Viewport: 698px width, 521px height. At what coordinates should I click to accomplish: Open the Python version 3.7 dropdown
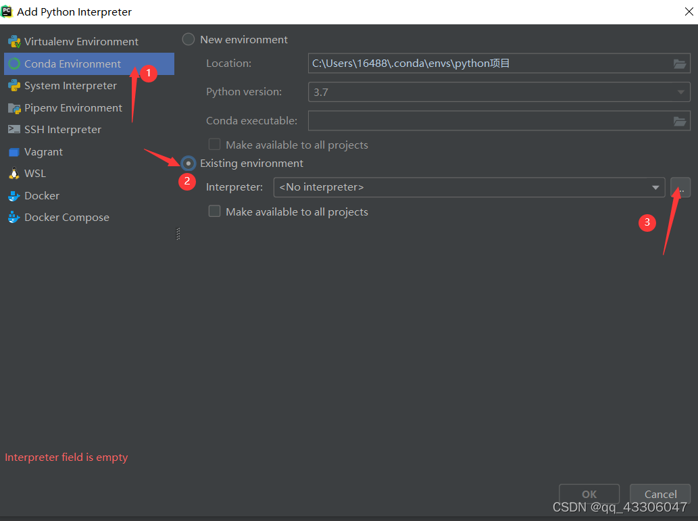pos(499,92)
